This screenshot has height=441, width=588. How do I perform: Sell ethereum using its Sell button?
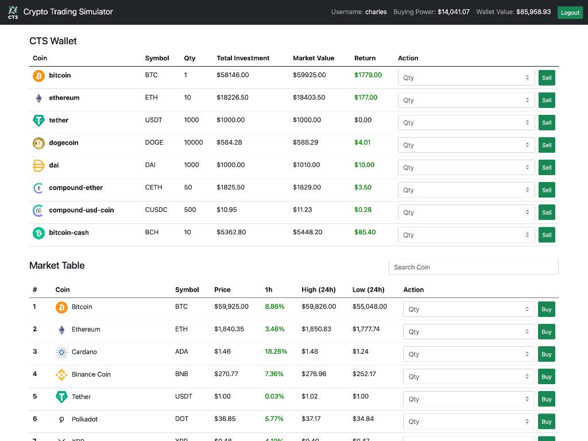[546, 100]
